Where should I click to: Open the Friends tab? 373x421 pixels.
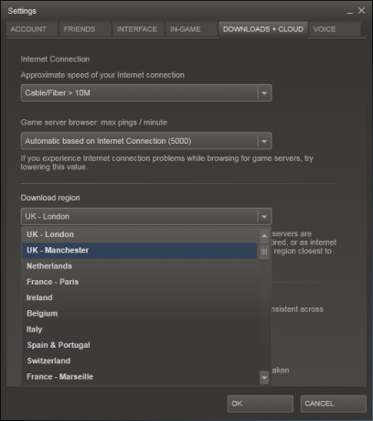pos(85,29)
